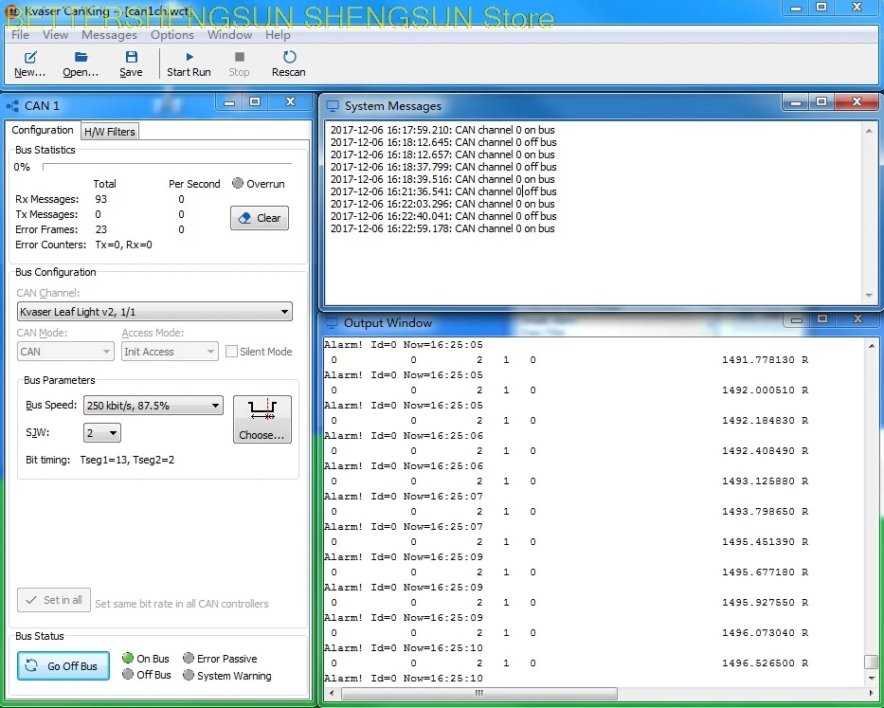Open the View menu
Viewport: 884px width, 708px height.
pos(55,35)
